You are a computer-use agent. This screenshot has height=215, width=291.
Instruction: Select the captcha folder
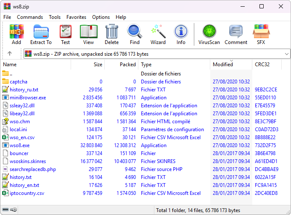coord(19,82)
